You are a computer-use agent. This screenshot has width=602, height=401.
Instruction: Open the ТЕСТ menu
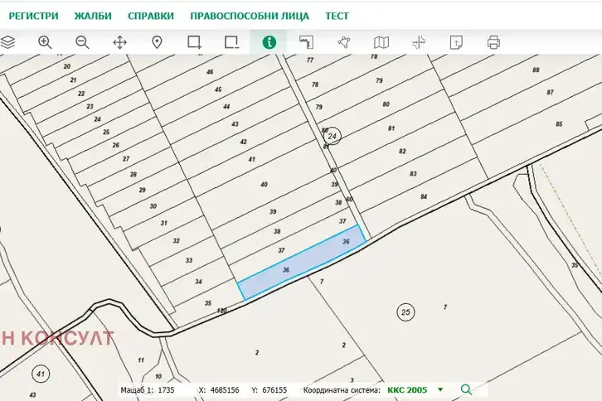click(337, 16)
